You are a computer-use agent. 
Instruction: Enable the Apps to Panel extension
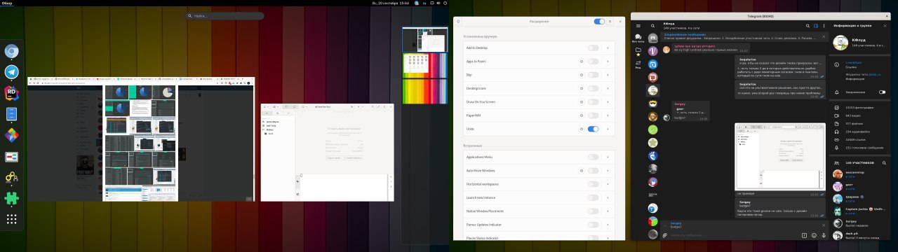pyautogui.click(x=593, y=62)
